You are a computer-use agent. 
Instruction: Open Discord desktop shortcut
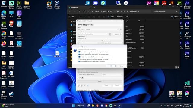(96, 3)
